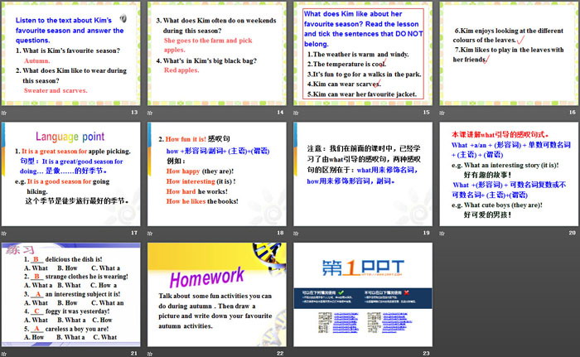Click the animation star icon under slide 21
Image resolution: width=580 pixels, height=357 pixels.
(x=4, y=354)
